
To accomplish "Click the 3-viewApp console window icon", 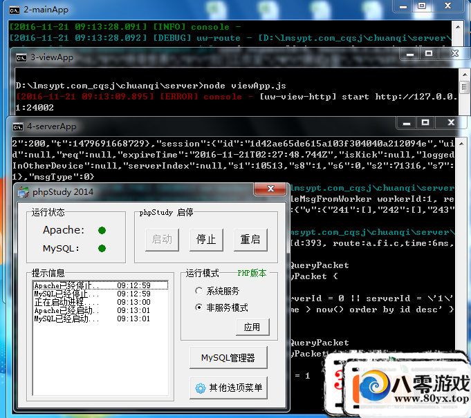I will point(21,57).
